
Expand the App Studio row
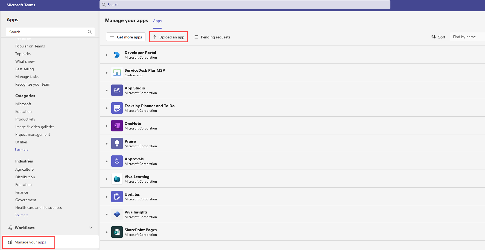click(107, 91)
